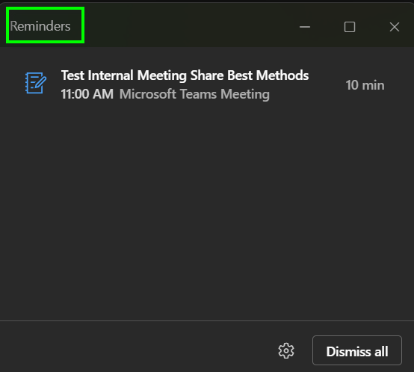Image resolution: width=414 pixels, height=372 pixels.
Task: Close the Reminders window
Action: [x=395, y=27]
